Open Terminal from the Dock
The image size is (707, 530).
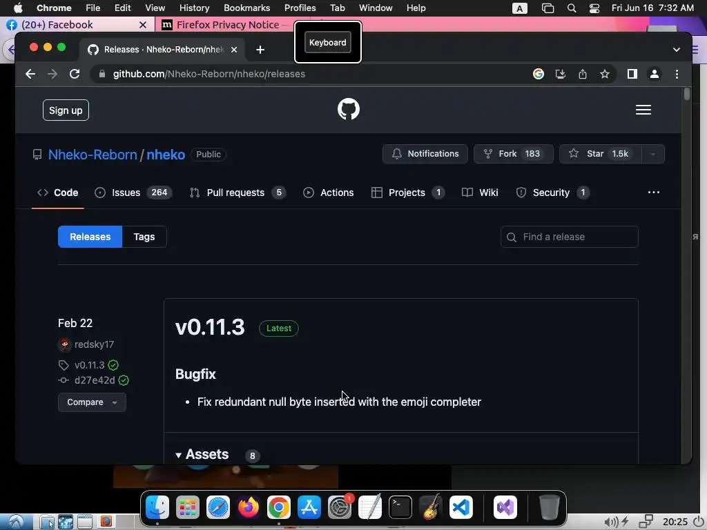click(400, 507)
